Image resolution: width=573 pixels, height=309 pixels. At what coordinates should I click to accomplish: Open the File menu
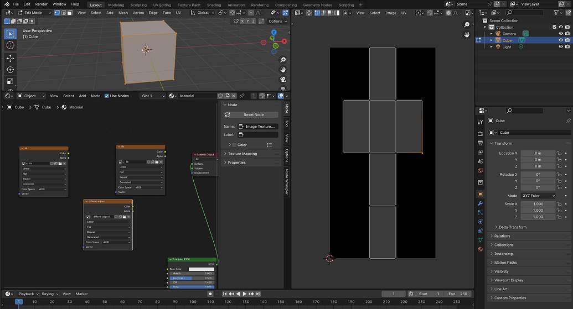tap(16, 4)
